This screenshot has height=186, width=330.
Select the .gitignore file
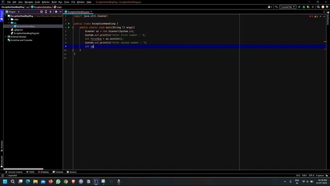(19, 30)
